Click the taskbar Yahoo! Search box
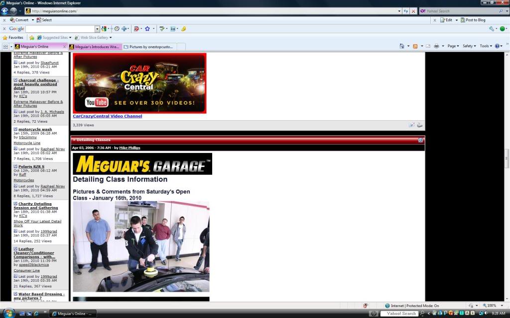The height and width of the screenshot is (318, 510). coord(399,314)
